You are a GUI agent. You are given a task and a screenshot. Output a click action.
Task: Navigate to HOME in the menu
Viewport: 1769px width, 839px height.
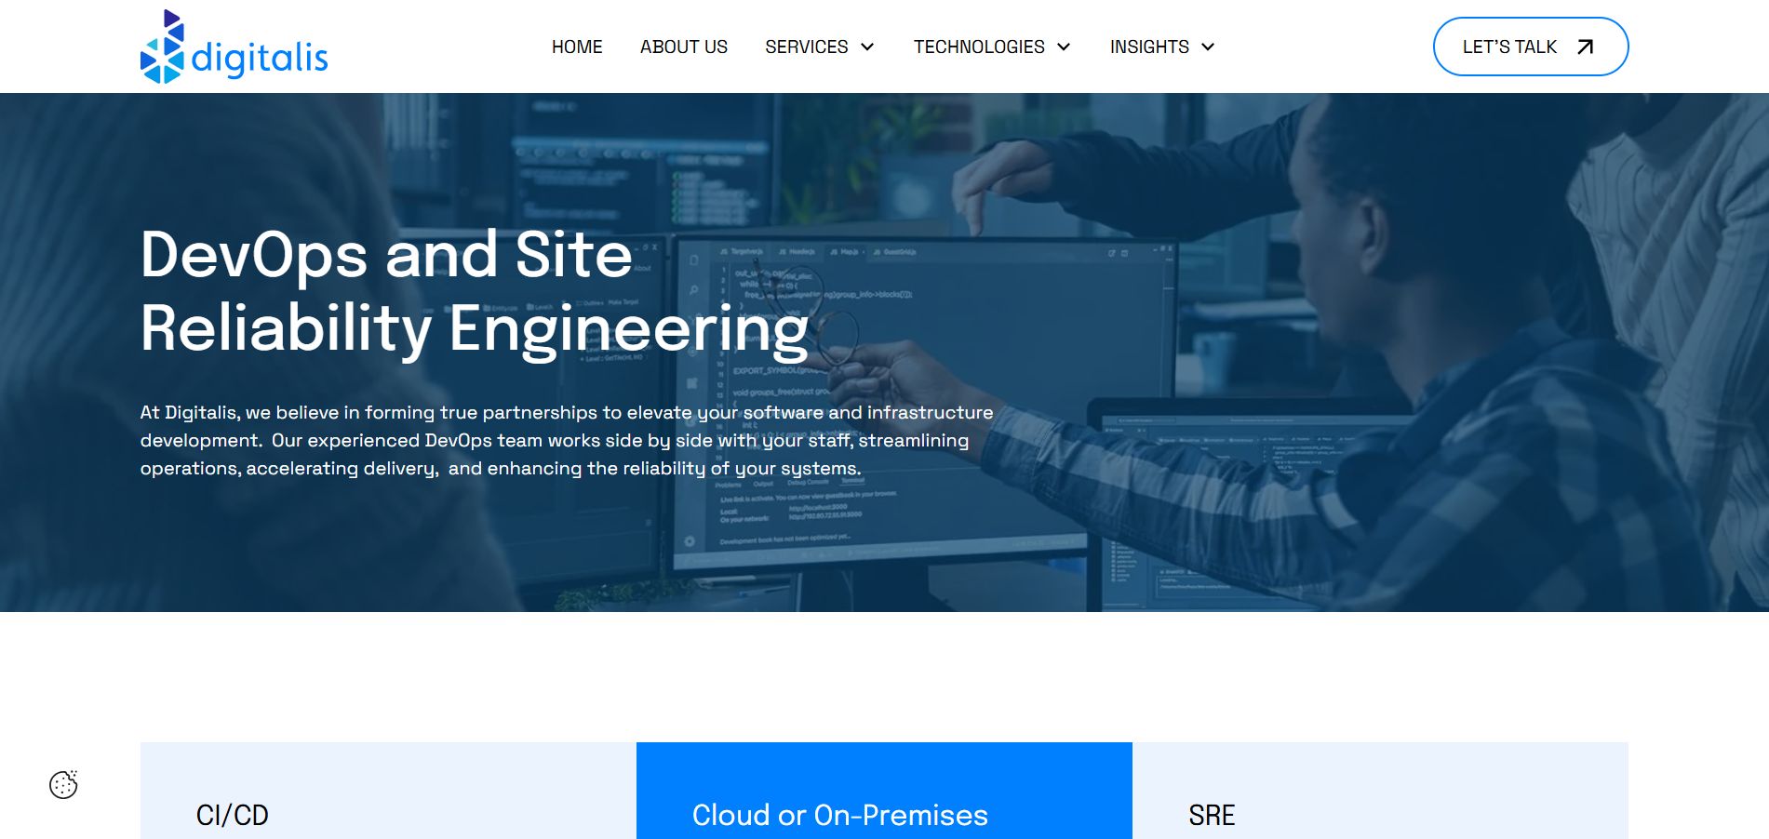(577, 47)
